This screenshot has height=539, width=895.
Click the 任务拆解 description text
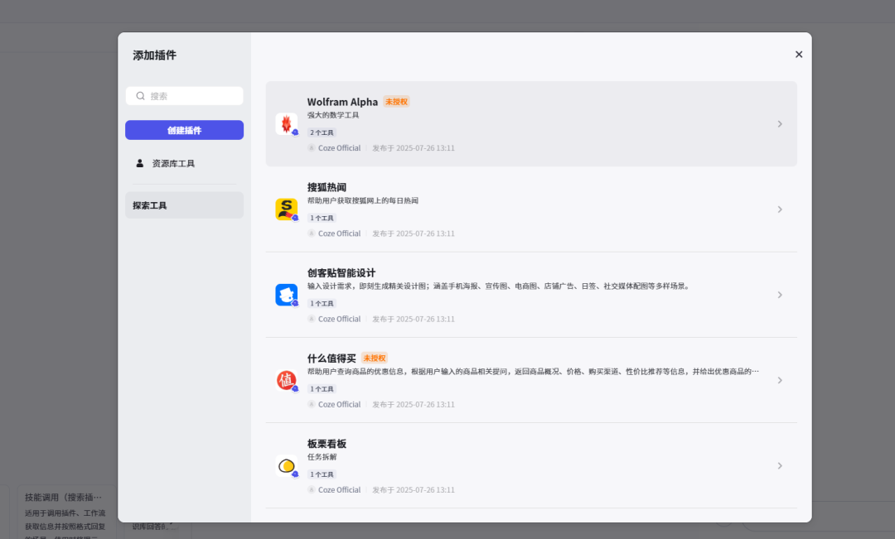322,457
